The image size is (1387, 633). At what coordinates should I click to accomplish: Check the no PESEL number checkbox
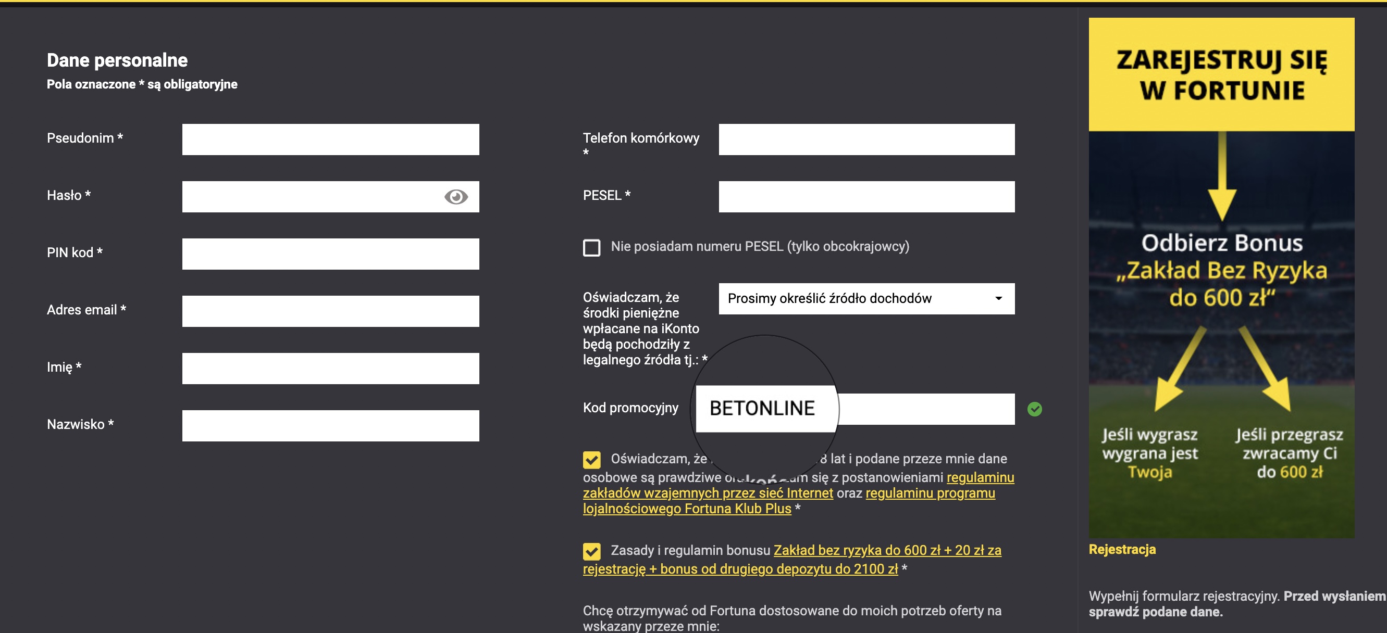[592, 247]
